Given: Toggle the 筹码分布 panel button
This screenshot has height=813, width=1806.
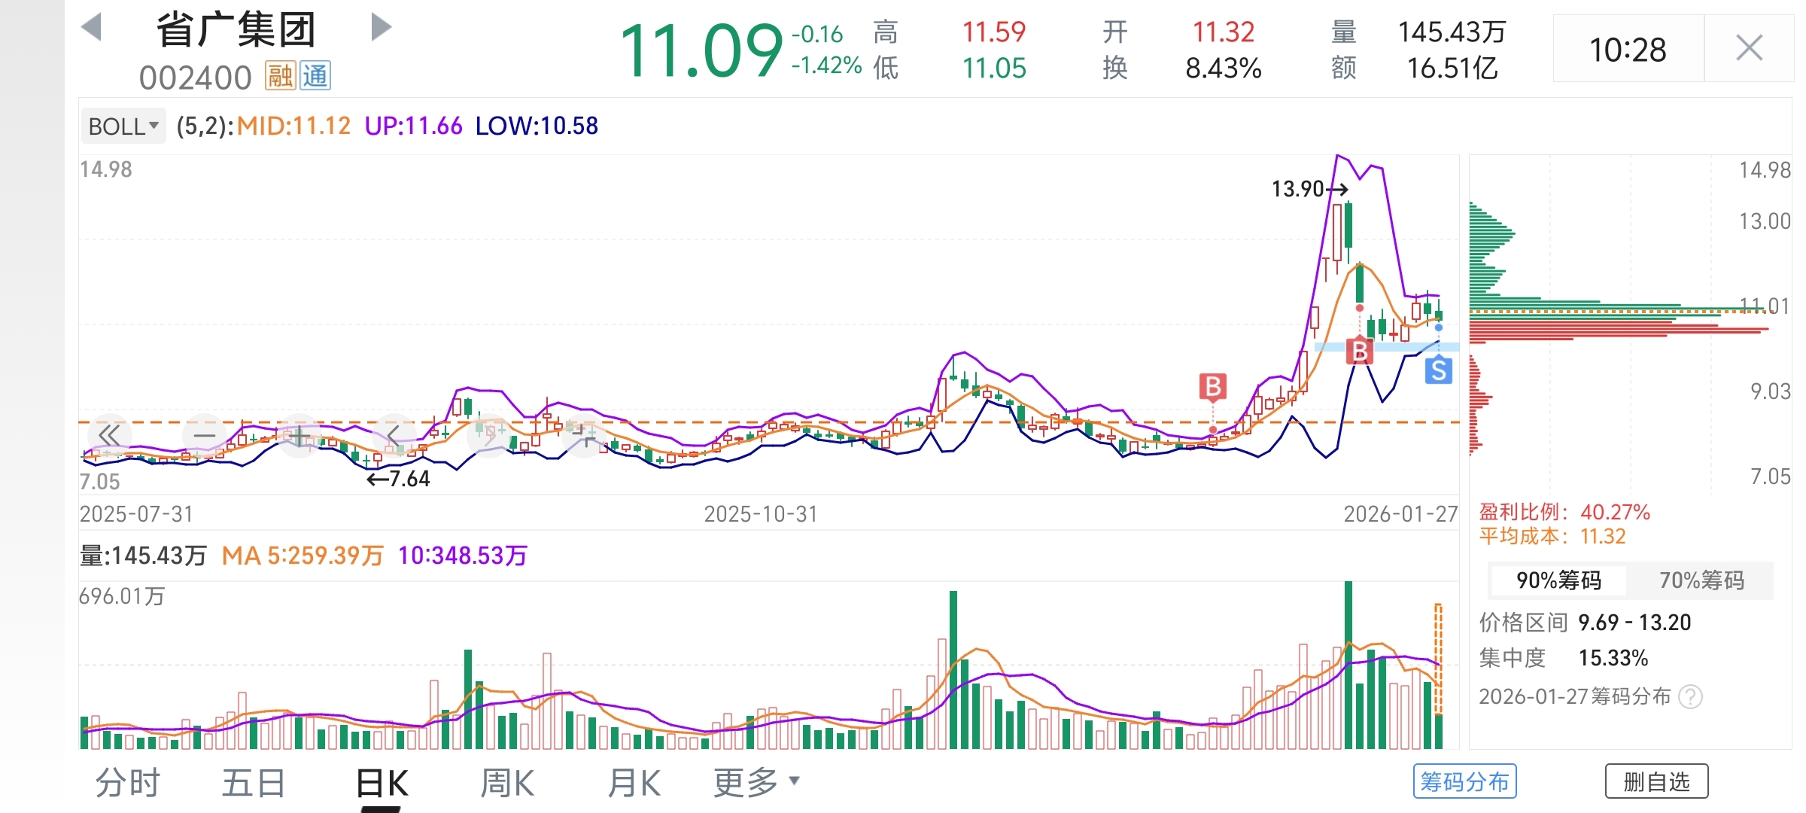Looking at the screenshot, I should 1464,781.
